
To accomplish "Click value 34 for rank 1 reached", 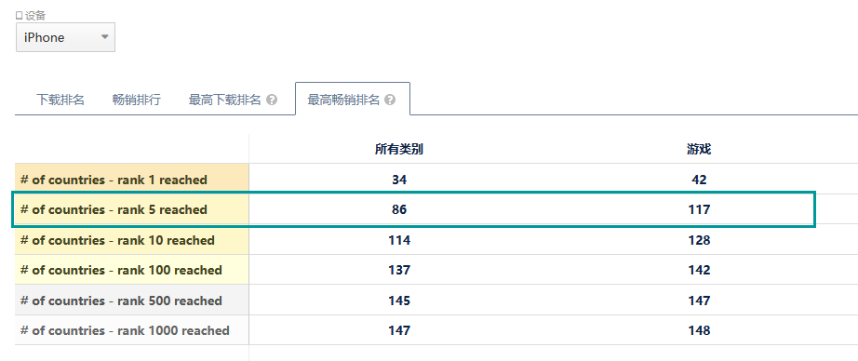I will [399, 180].
